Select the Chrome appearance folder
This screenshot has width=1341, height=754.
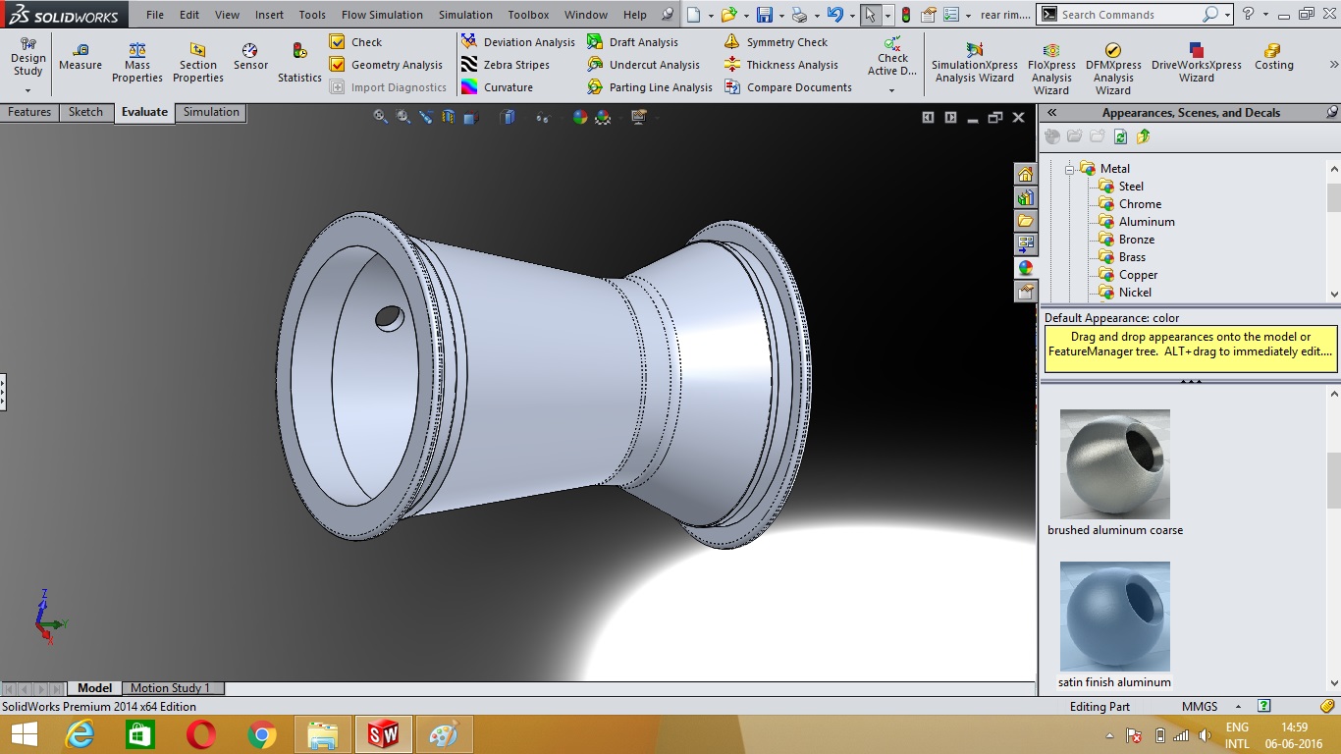tap(1139, 204)
